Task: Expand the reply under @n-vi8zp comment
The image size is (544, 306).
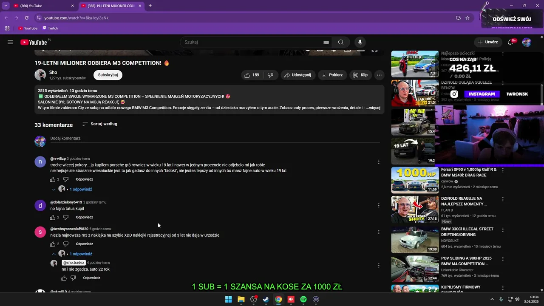Action: 71,189
